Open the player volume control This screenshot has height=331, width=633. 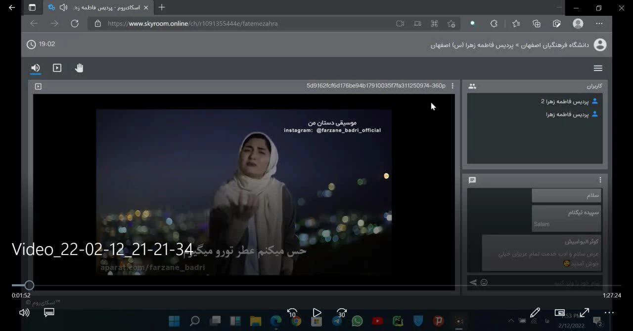point(24,313)
